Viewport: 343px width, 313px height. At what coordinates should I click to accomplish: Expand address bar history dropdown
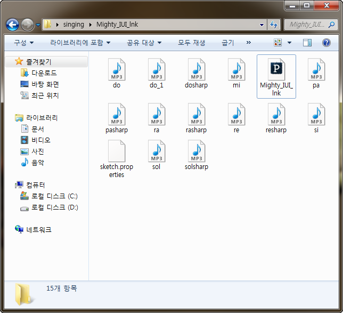point(262,25)
